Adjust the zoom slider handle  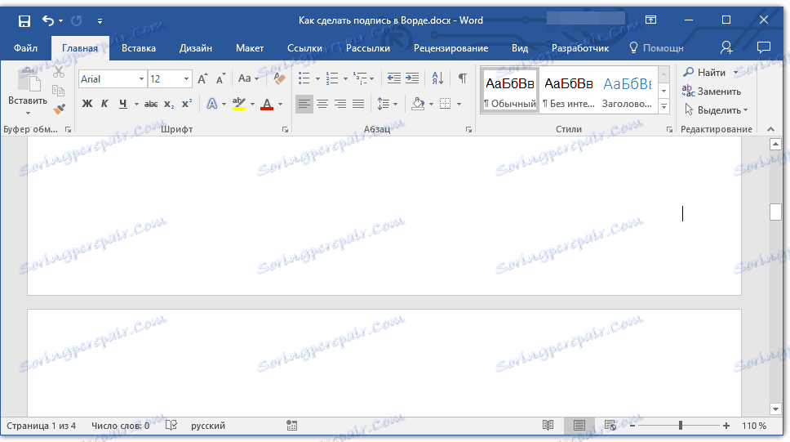pyautogui.click(x=680, y=426)
